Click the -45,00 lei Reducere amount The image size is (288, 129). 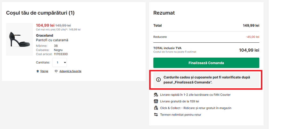click(252, 37)
